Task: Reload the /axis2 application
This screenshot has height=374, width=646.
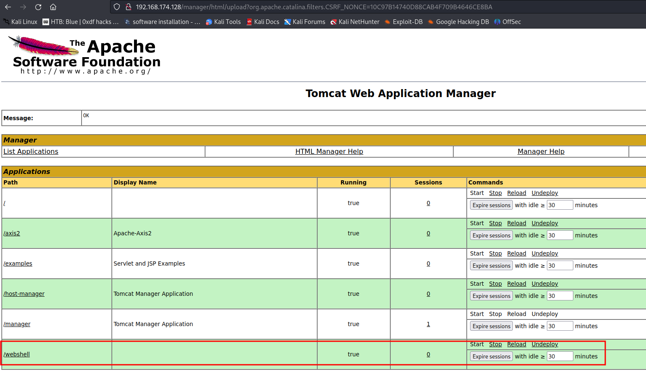Action: (517, 223)
